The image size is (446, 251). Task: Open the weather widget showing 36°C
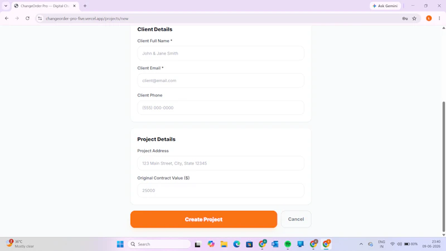tap(20, 244)
